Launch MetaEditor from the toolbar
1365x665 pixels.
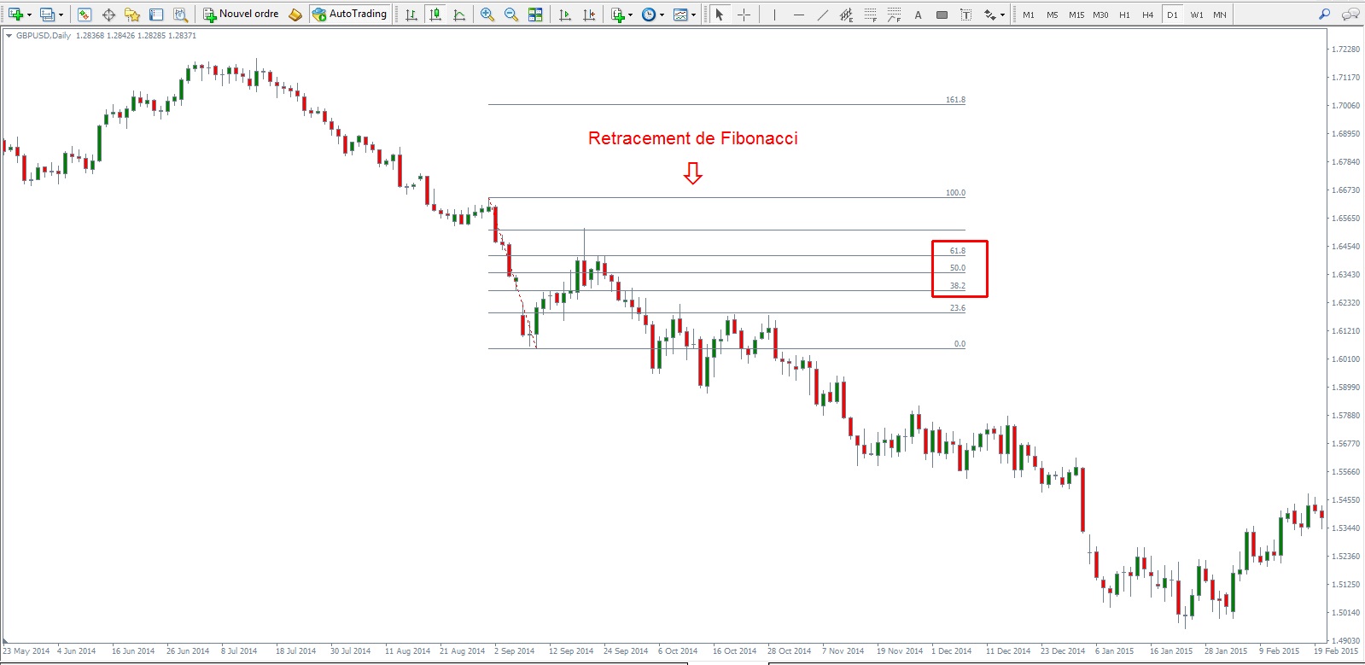tap(295, 15)
